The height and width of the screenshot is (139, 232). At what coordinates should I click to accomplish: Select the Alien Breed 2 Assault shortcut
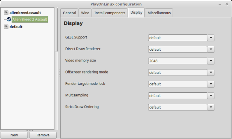click(x=30, y=19)
